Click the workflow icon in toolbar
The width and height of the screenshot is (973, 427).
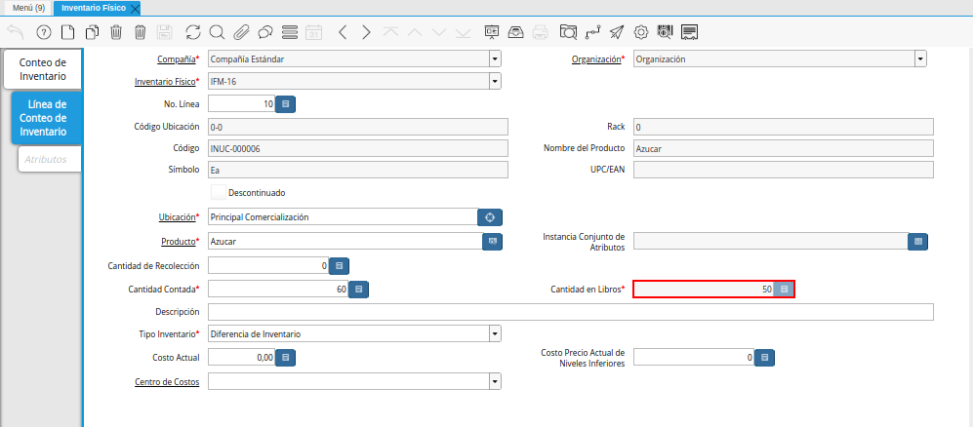click(x=592, y=32)
